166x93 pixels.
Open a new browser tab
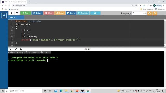pyautogui.click(x=29, y=2)
